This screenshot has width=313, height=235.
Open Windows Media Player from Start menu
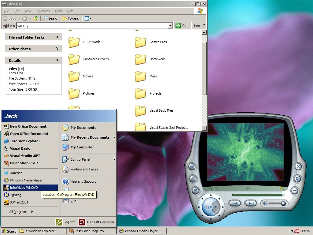tap(31, 180)
